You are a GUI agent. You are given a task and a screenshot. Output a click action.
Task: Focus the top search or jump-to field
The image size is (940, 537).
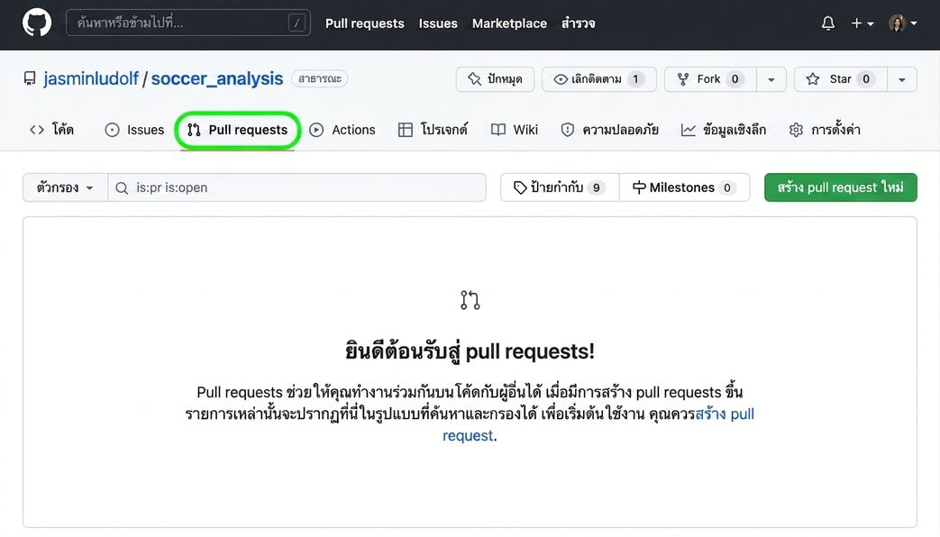(x=188, y=23)
